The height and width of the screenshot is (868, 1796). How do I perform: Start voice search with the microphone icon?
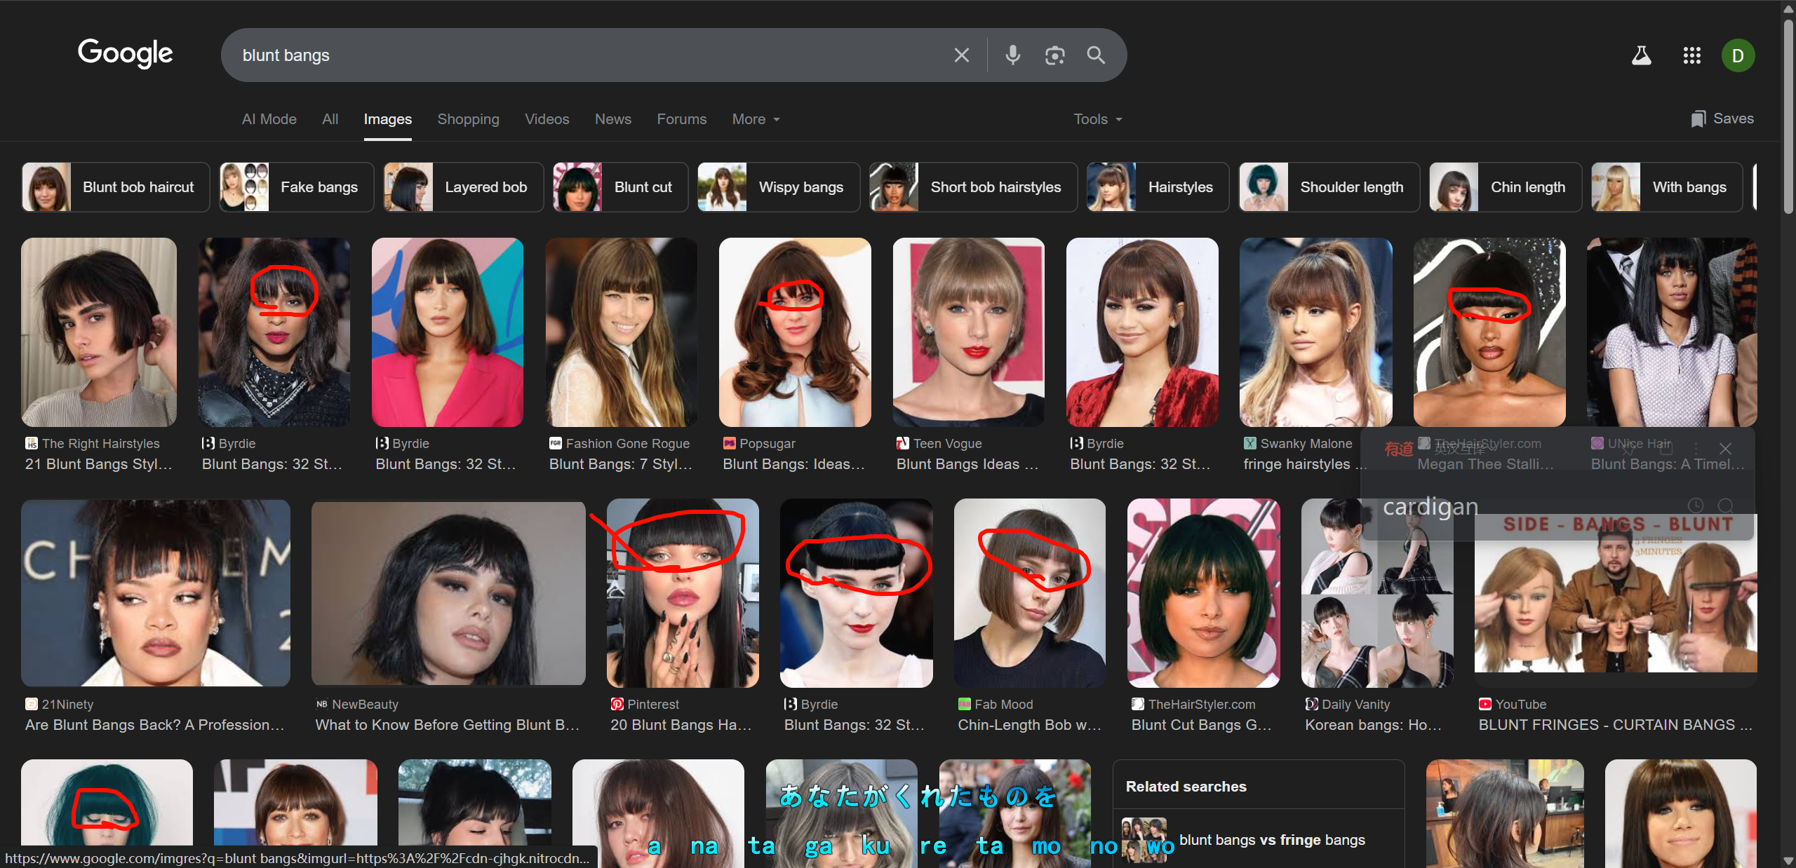pyautogui.click(x=1012, y=55)
